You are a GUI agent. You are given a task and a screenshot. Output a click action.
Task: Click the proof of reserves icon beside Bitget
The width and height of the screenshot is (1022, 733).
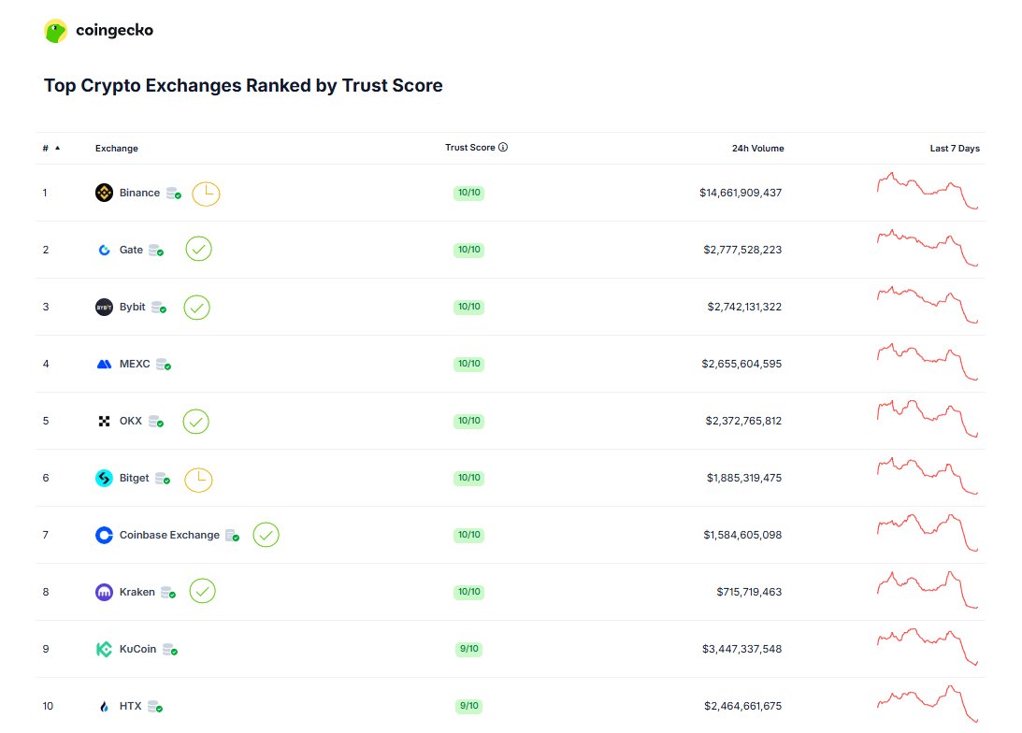coord(163,479)
